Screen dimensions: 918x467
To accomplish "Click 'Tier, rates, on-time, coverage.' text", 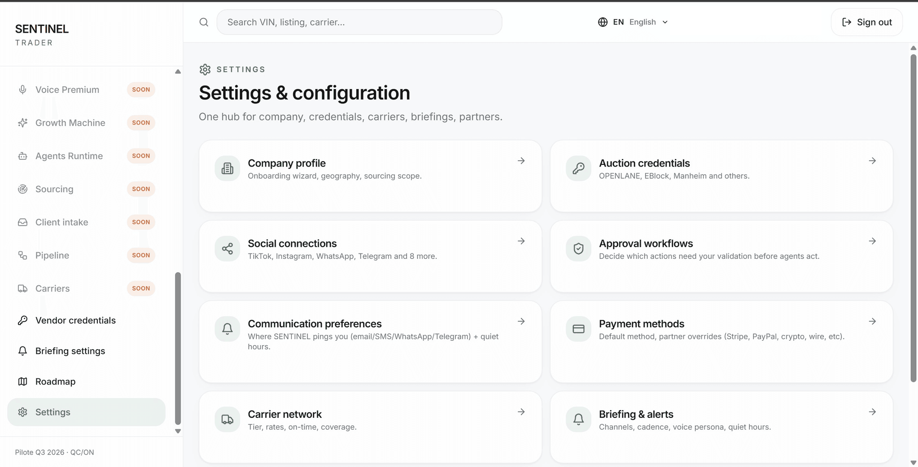I will [302, 427].
